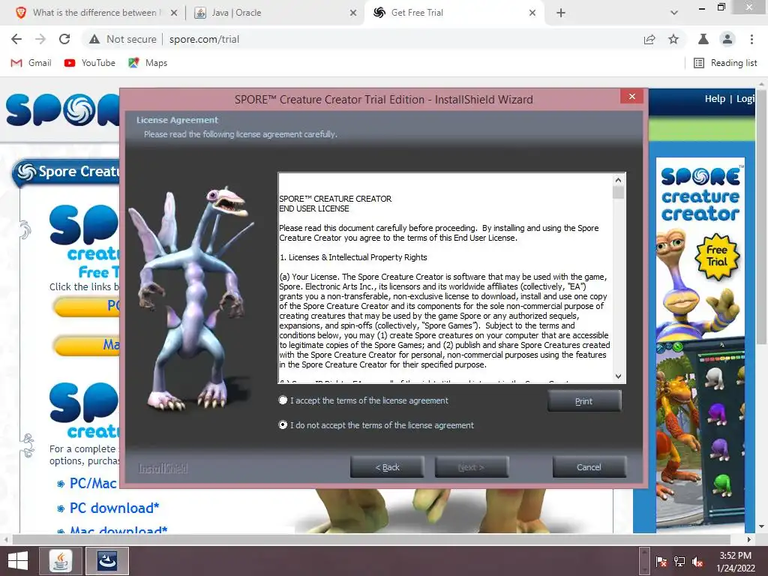Click the Print button in the wizard

pos(583,401)
